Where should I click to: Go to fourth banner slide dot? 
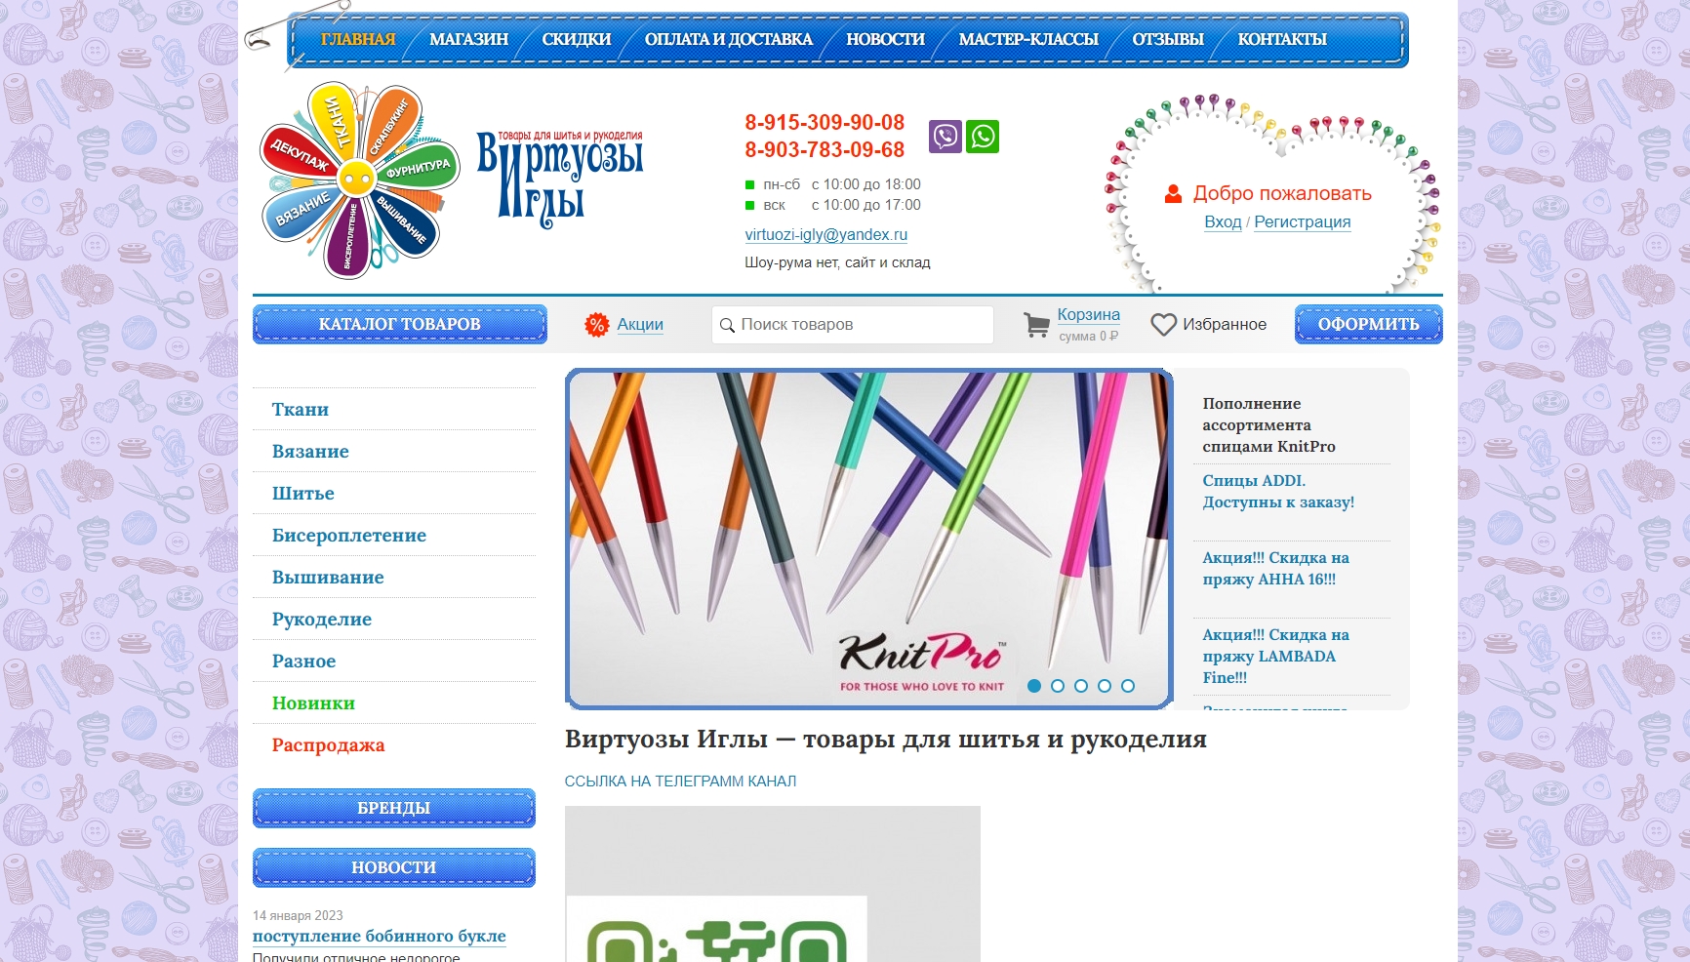click(1105, 686)
